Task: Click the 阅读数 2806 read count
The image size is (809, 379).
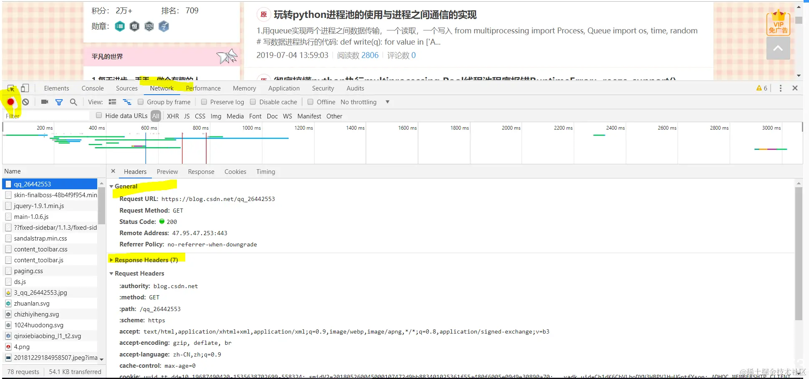Action: tap(358, 55)
